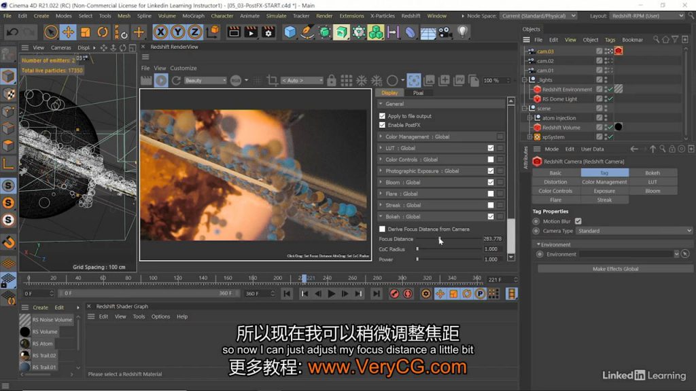Open the Simulate menu
696x391 pixels.
click(x=276, y=16)
